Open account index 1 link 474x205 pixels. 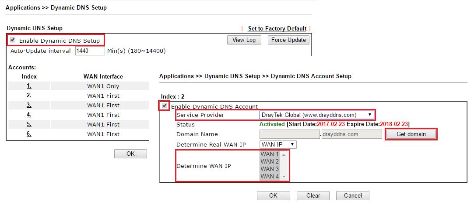(x=29, y=86)
